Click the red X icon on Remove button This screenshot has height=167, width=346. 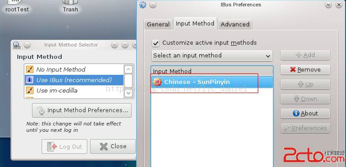click(293, 70)
